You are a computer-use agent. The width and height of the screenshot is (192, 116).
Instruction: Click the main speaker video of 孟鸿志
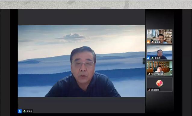(x=82, y=61)
